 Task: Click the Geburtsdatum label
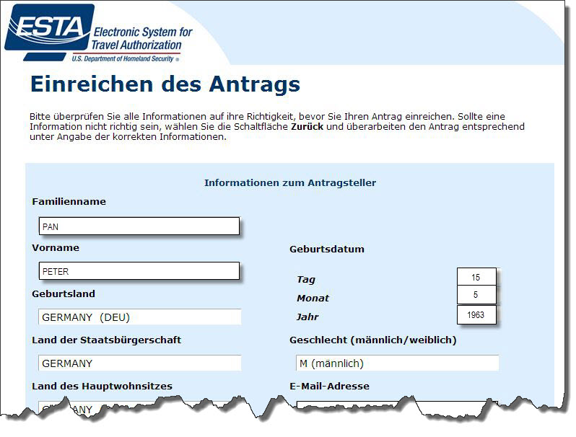pos(327,249)
